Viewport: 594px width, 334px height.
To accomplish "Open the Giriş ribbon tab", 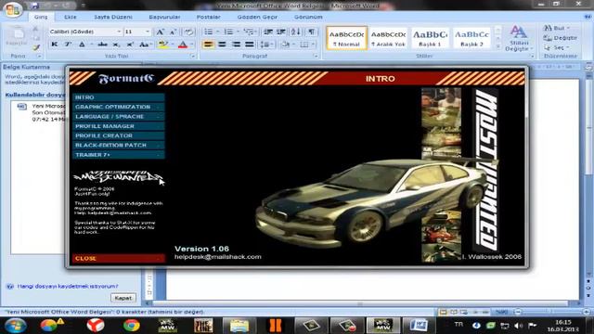I will coord(41,17).
